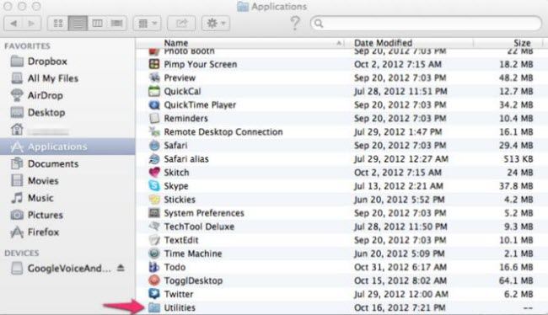The image size is (548, 315).
Task: Select the Safari compass icon
Action: (154, 145)
